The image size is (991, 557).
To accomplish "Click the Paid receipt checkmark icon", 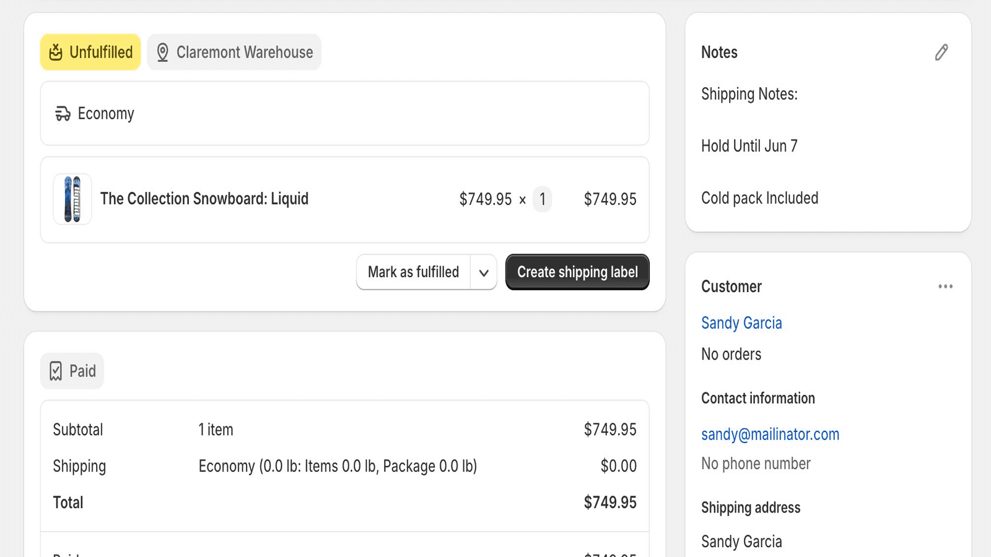I will [56, 371].
